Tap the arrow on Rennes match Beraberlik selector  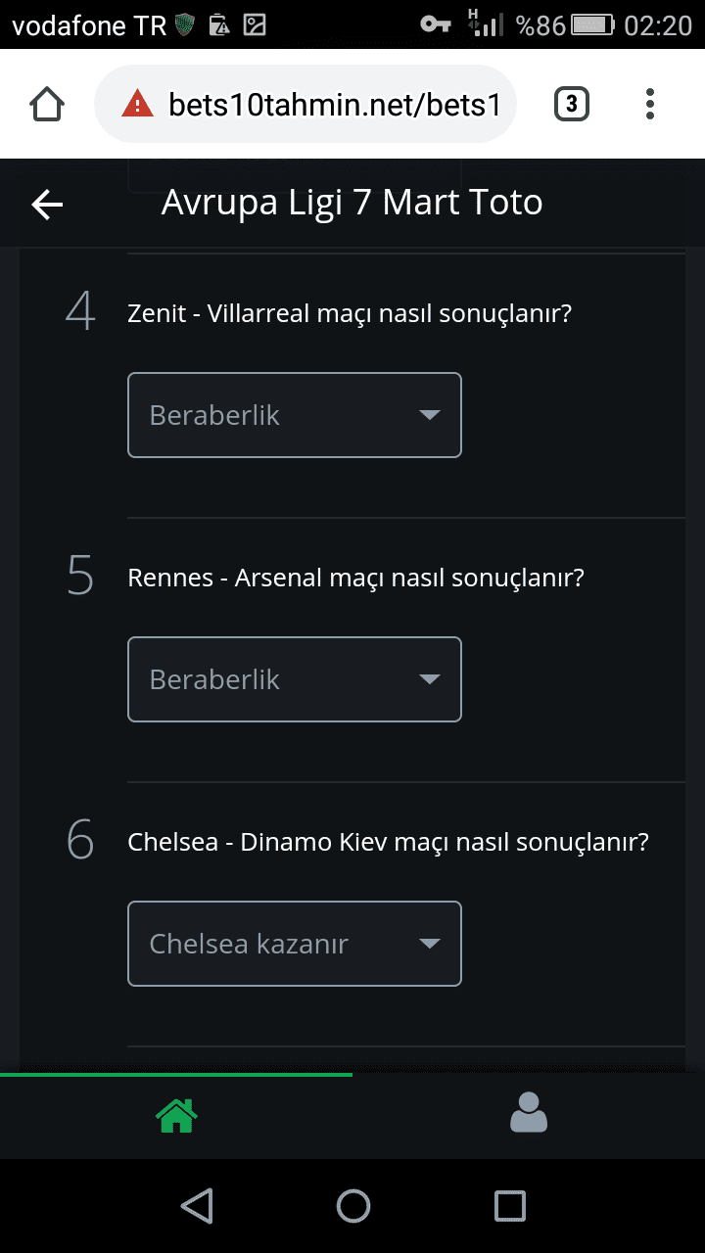coord(429,679)
